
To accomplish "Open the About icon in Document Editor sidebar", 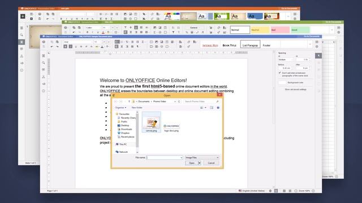I will [x=44, y=91].
